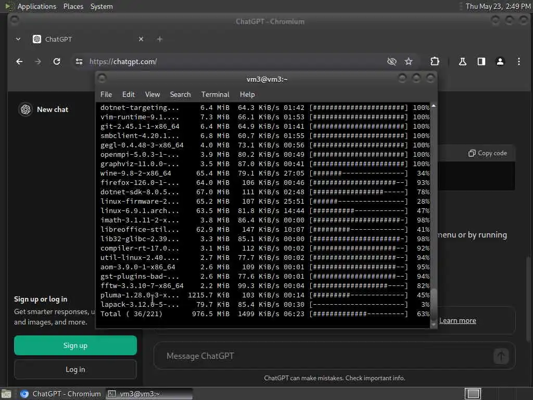Click the lapack-3.12.0-5 download line
Viewport: 533px width, 400px height.
265,304
